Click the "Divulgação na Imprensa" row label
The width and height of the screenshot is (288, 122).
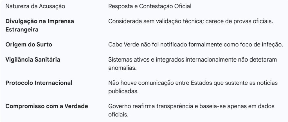point(40,22)
